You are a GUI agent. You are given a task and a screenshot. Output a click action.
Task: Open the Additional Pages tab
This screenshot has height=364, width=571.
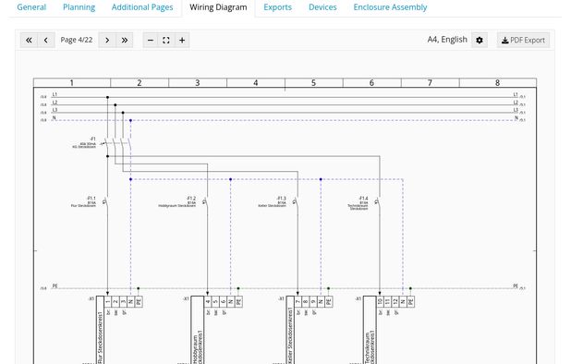click(x=142, y=7)
